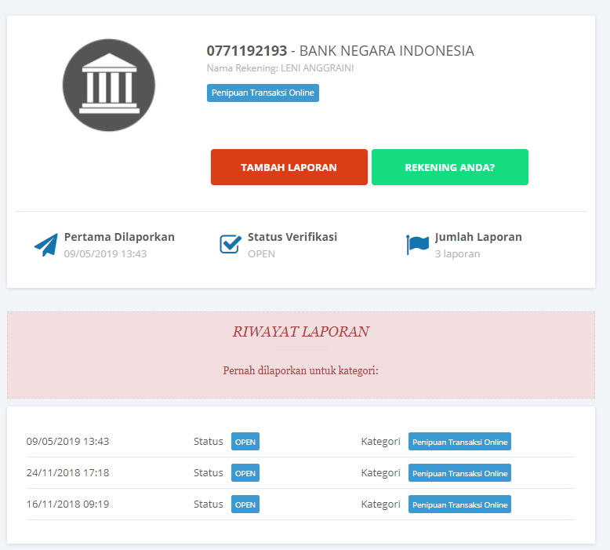Click OPEN status badge for 09/05/2019 13:43 report
Image resolution: width=610 pixels, height=550 pixels.
click(245, 442)
